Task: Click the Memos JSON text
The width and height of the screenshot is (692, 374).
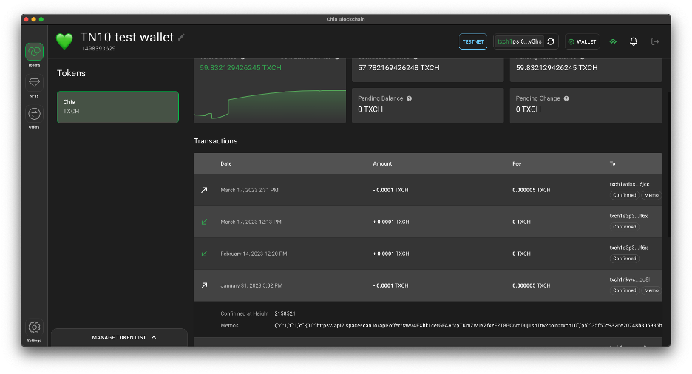Action: pyautogui.click(x=468, y=325)
